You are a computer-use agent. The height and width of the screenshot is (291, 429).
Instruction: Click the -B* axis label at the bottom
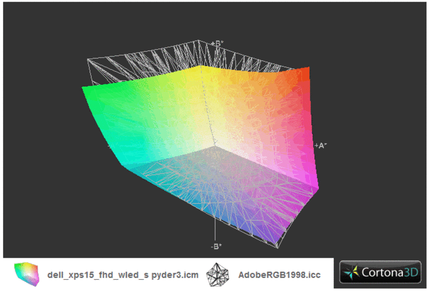tap(216, 246)
